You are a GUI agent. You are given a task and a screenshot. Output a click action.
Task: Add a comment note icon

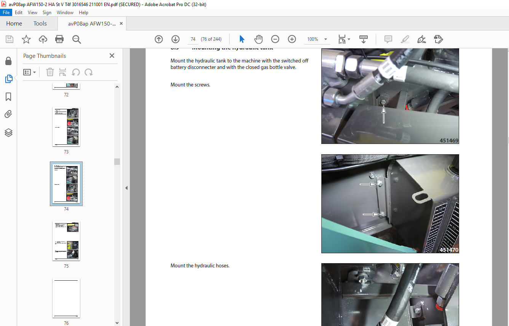388,39
